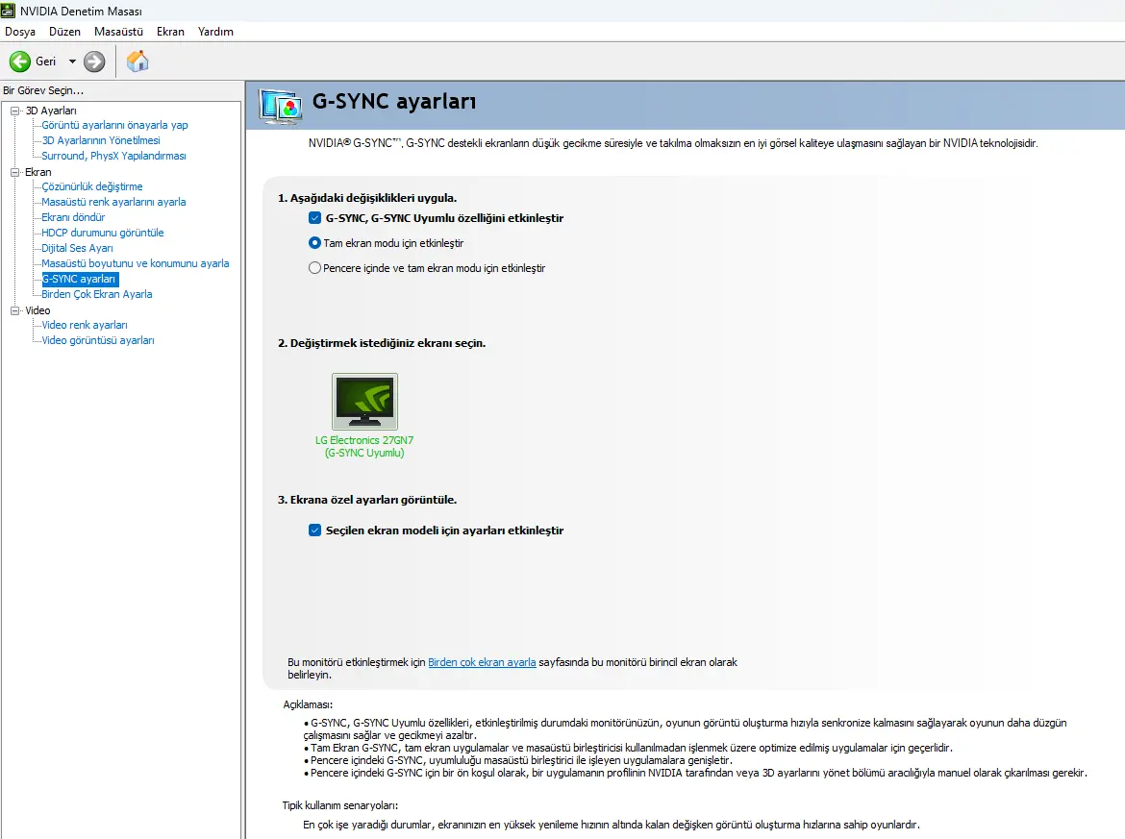Select the Video category label in tree
Image resolution: width=1125 pixels, height=839 pixels.
coord(37,310)
